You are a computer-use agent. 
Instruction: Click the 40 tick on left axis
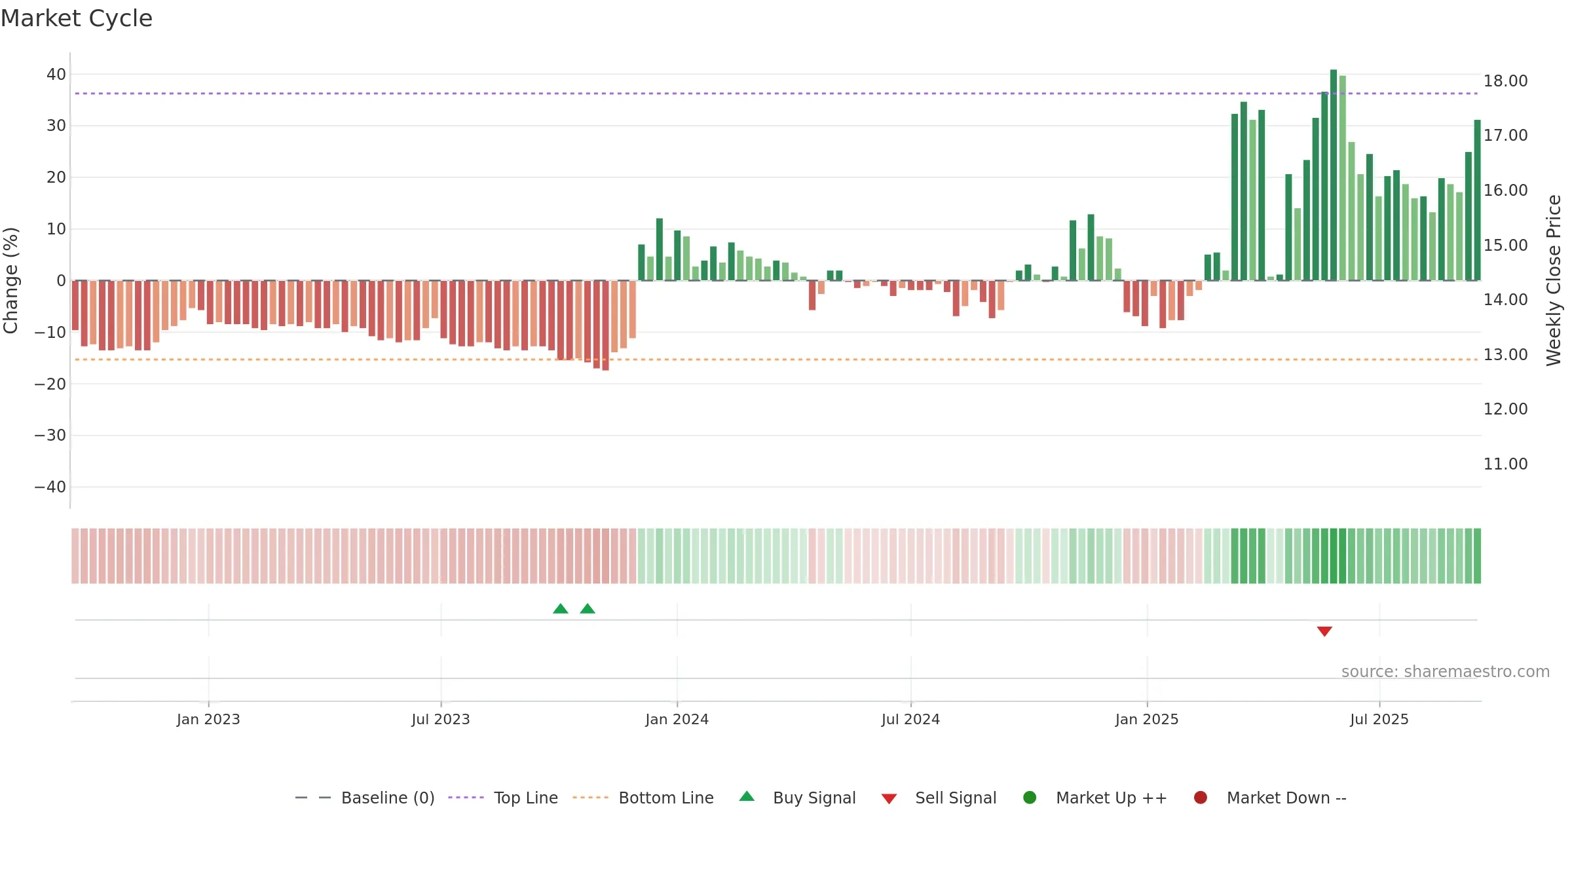[x=56, y=74]
